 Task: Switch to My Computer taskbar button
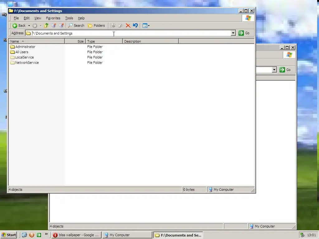click(x=127, y=235)
